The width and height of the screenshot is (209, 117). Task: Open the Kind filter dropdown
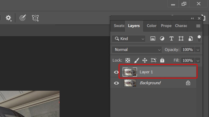(129, 38)
